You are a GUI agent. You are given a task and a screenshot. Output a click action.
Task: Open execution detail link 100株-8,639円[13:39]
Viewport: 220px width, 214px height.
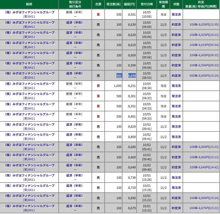coord(204,25)
